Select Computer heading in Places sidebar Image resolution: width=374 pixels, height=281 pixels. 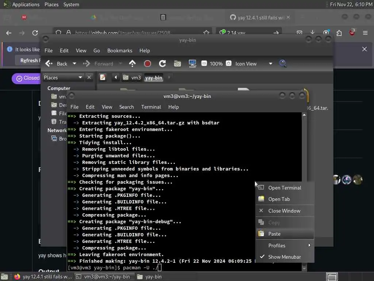point(59,88)
